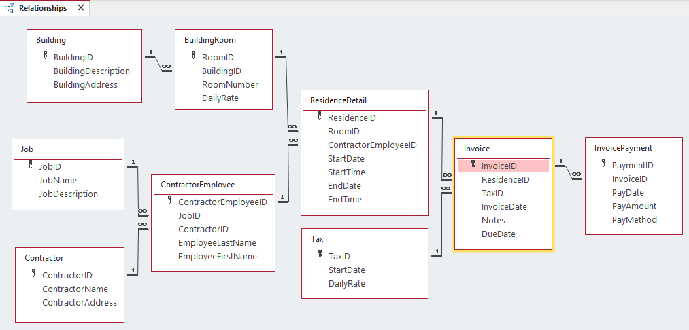This screenshot has width=689, height=330.
Task: Select the ContractorEmployee table title
Action: point(198,185)
